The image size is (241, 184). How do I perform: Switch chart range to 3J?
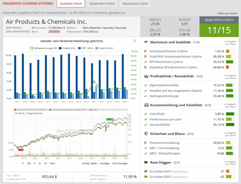coord(39,163)
